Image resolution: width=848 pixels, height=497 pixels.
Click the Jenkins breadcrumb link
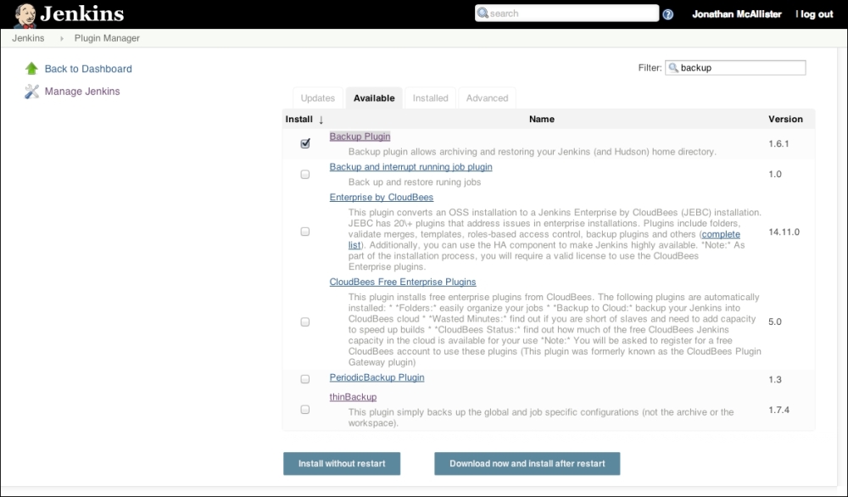pyautogui.click(x=28, y=38)
